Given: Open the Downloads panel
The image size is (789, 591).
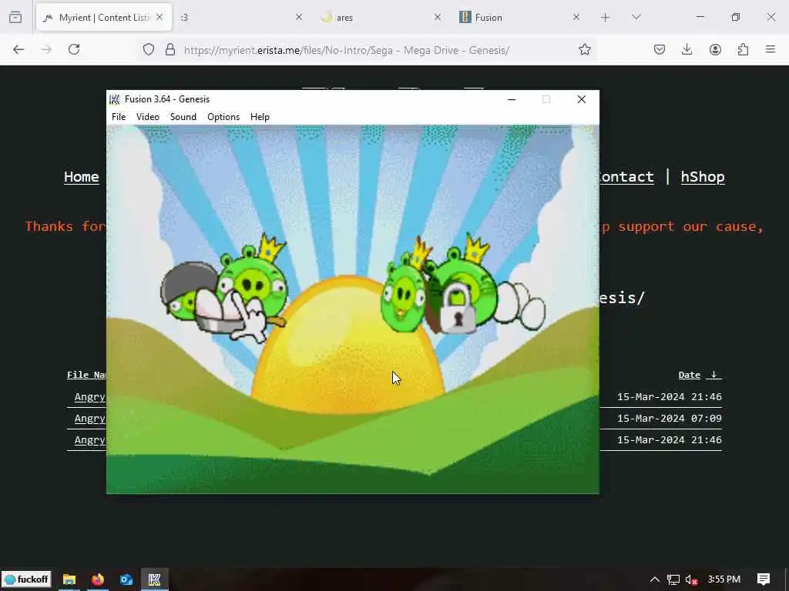Looking at the screenshot, I should coord(687,49).
